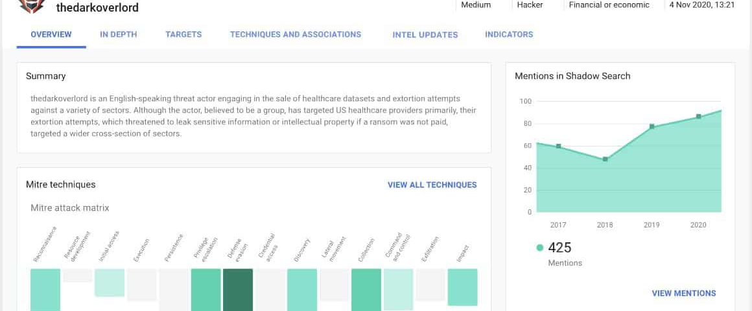Click the Privilege escalation matrix cell
Viewport: 752px width, 311px height.
click(x=206, y=290)
